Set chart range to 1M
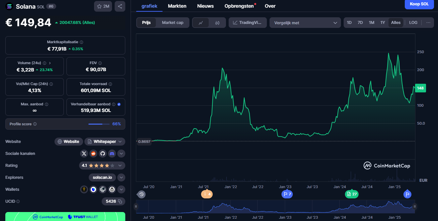 click(x=372, y=23)
